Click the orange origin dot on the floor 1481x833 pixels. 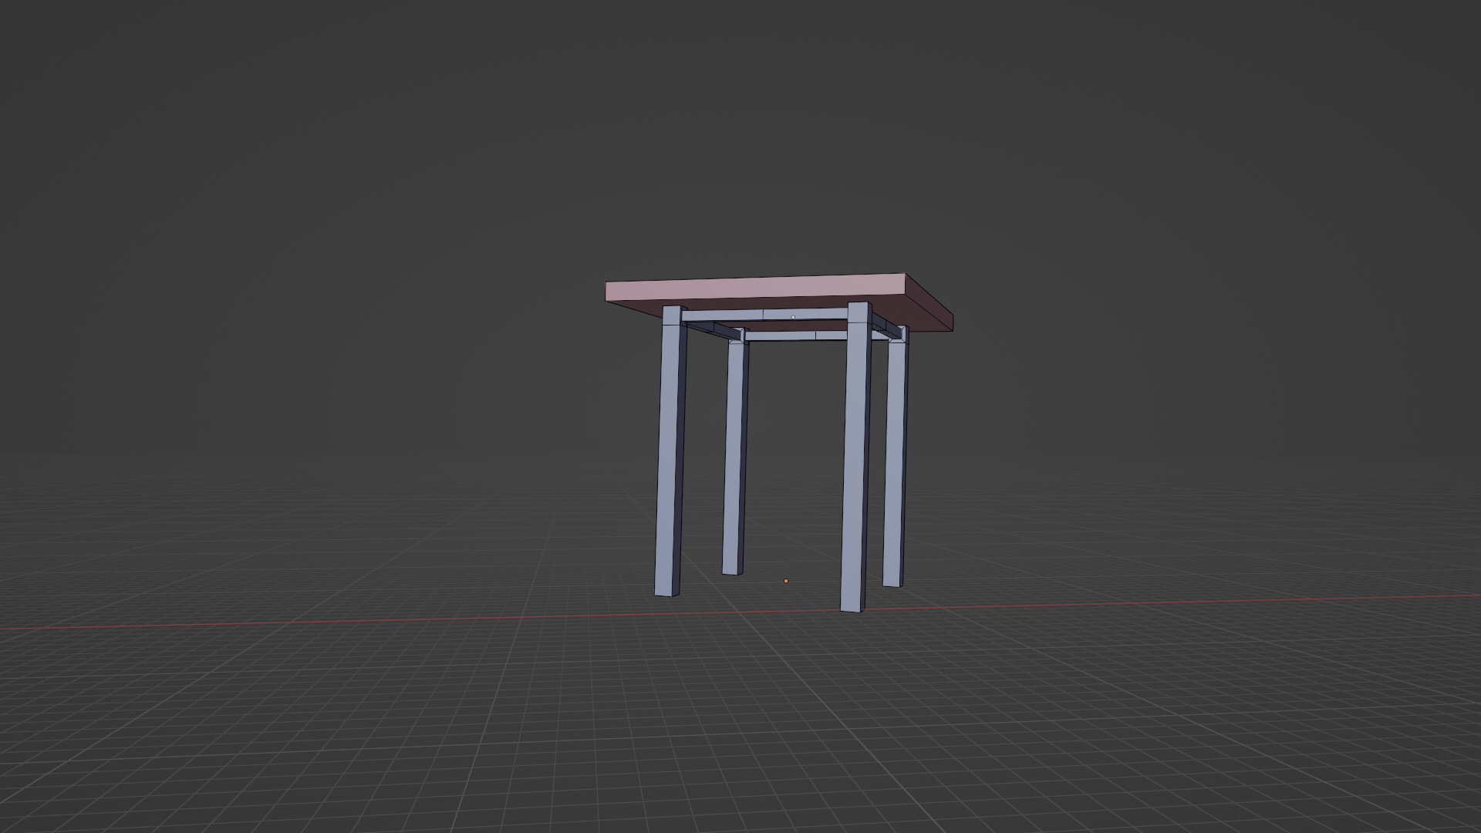[x=786, y=581]
